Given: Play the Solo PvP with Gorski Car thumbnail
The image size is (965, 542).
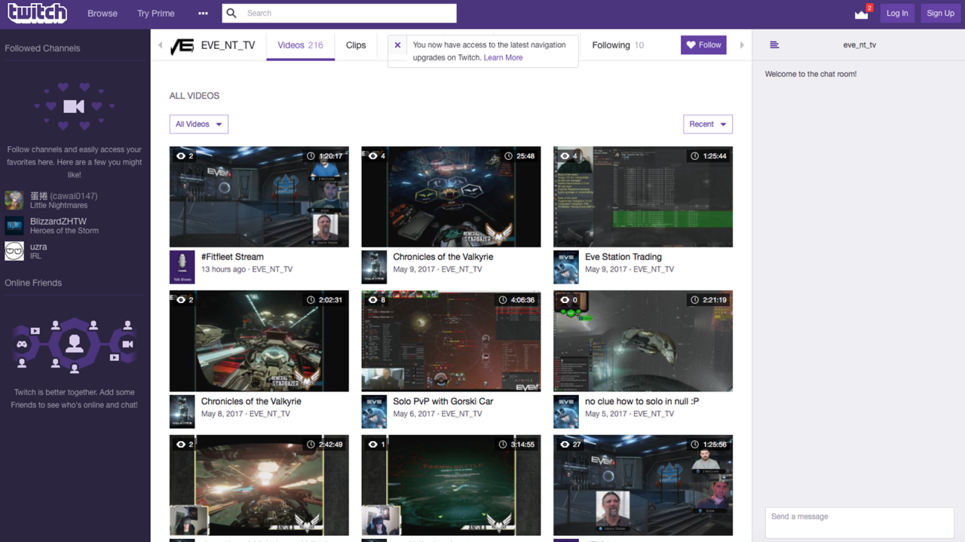Looking at the screenshot, I should (451, 341).
